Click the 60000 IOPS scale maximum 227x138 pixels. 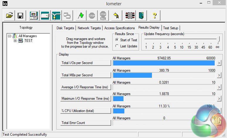(x=211, y=58)
